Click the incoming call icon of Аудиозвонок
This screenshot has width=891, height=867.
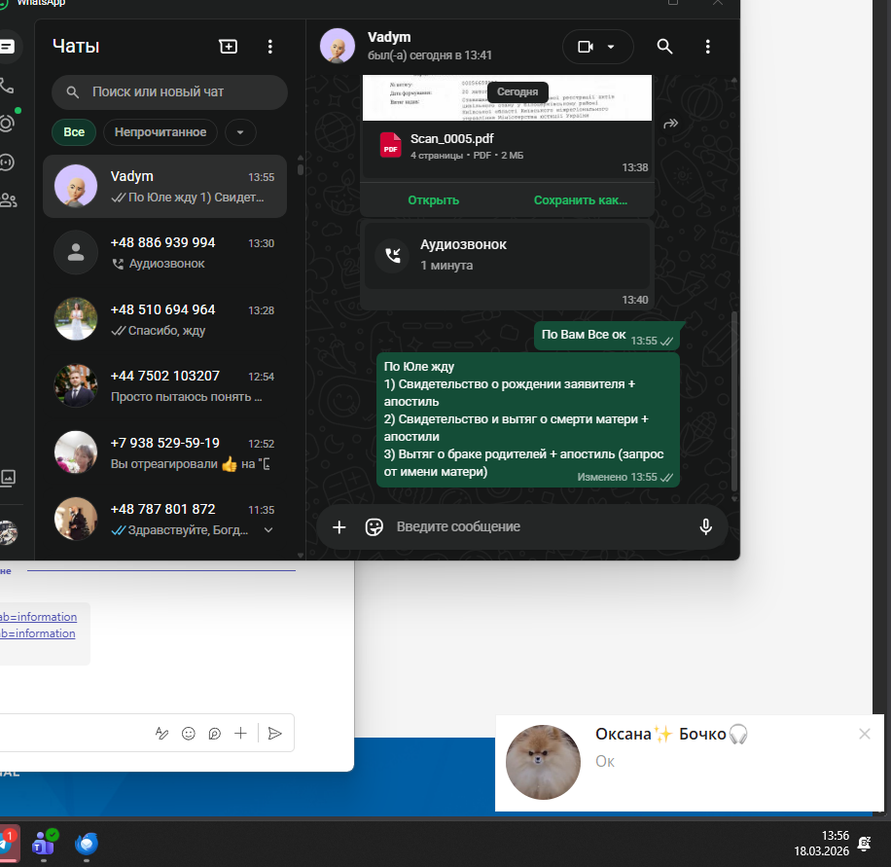coord(393,255)
